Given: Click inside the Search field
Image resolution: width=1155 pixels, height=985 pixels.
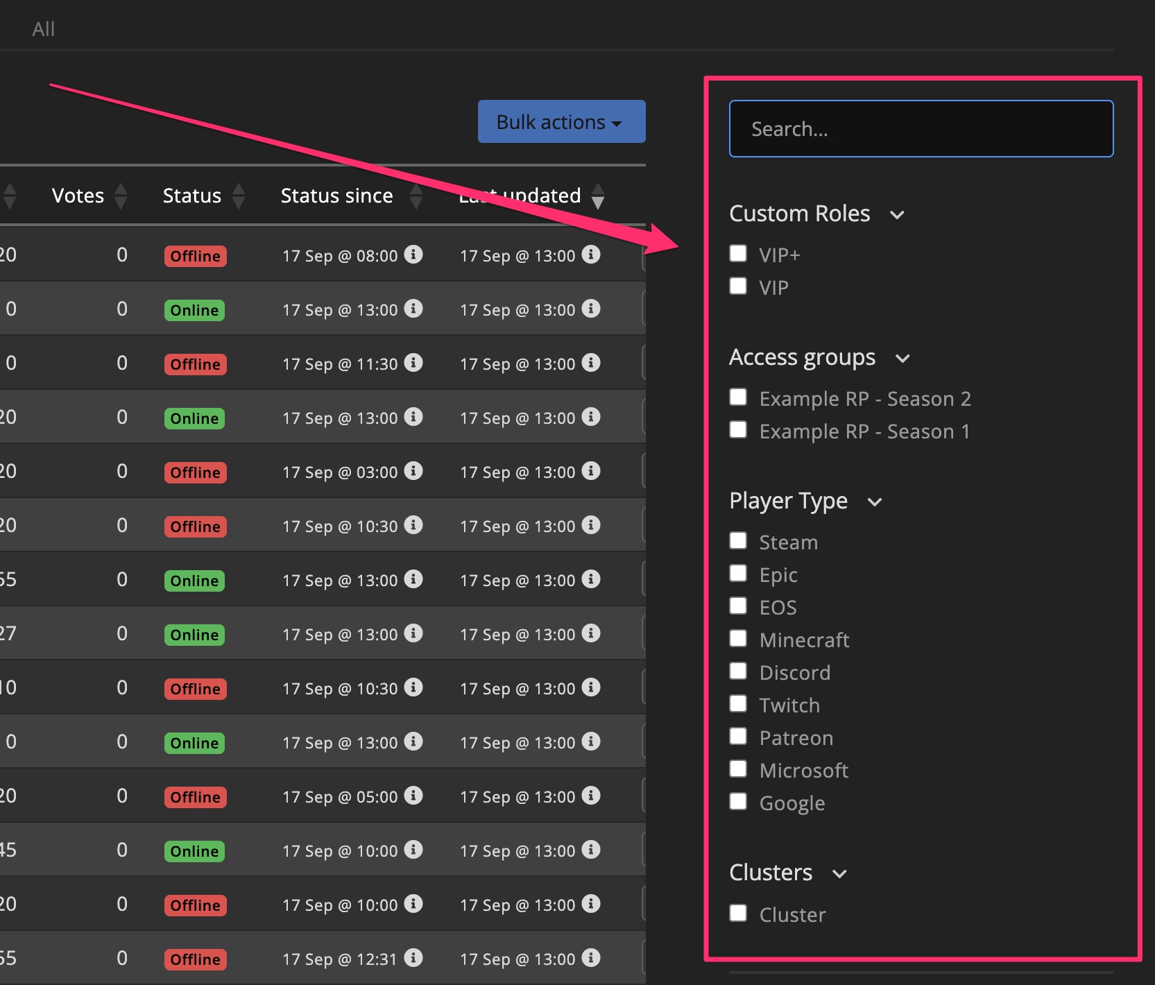Looking at the screenshot, I should point(921,128).
